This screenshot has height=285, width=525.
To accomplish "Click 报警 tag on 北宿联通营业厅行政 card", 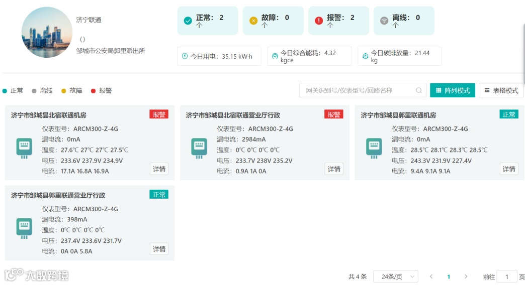I will click(334, 114).
